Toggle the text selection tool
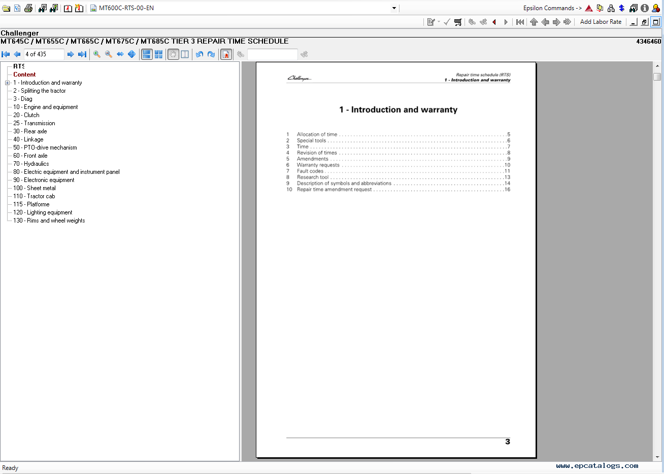Screen dimensions: 664x474 pyautogui.click(x=185, y=54)
